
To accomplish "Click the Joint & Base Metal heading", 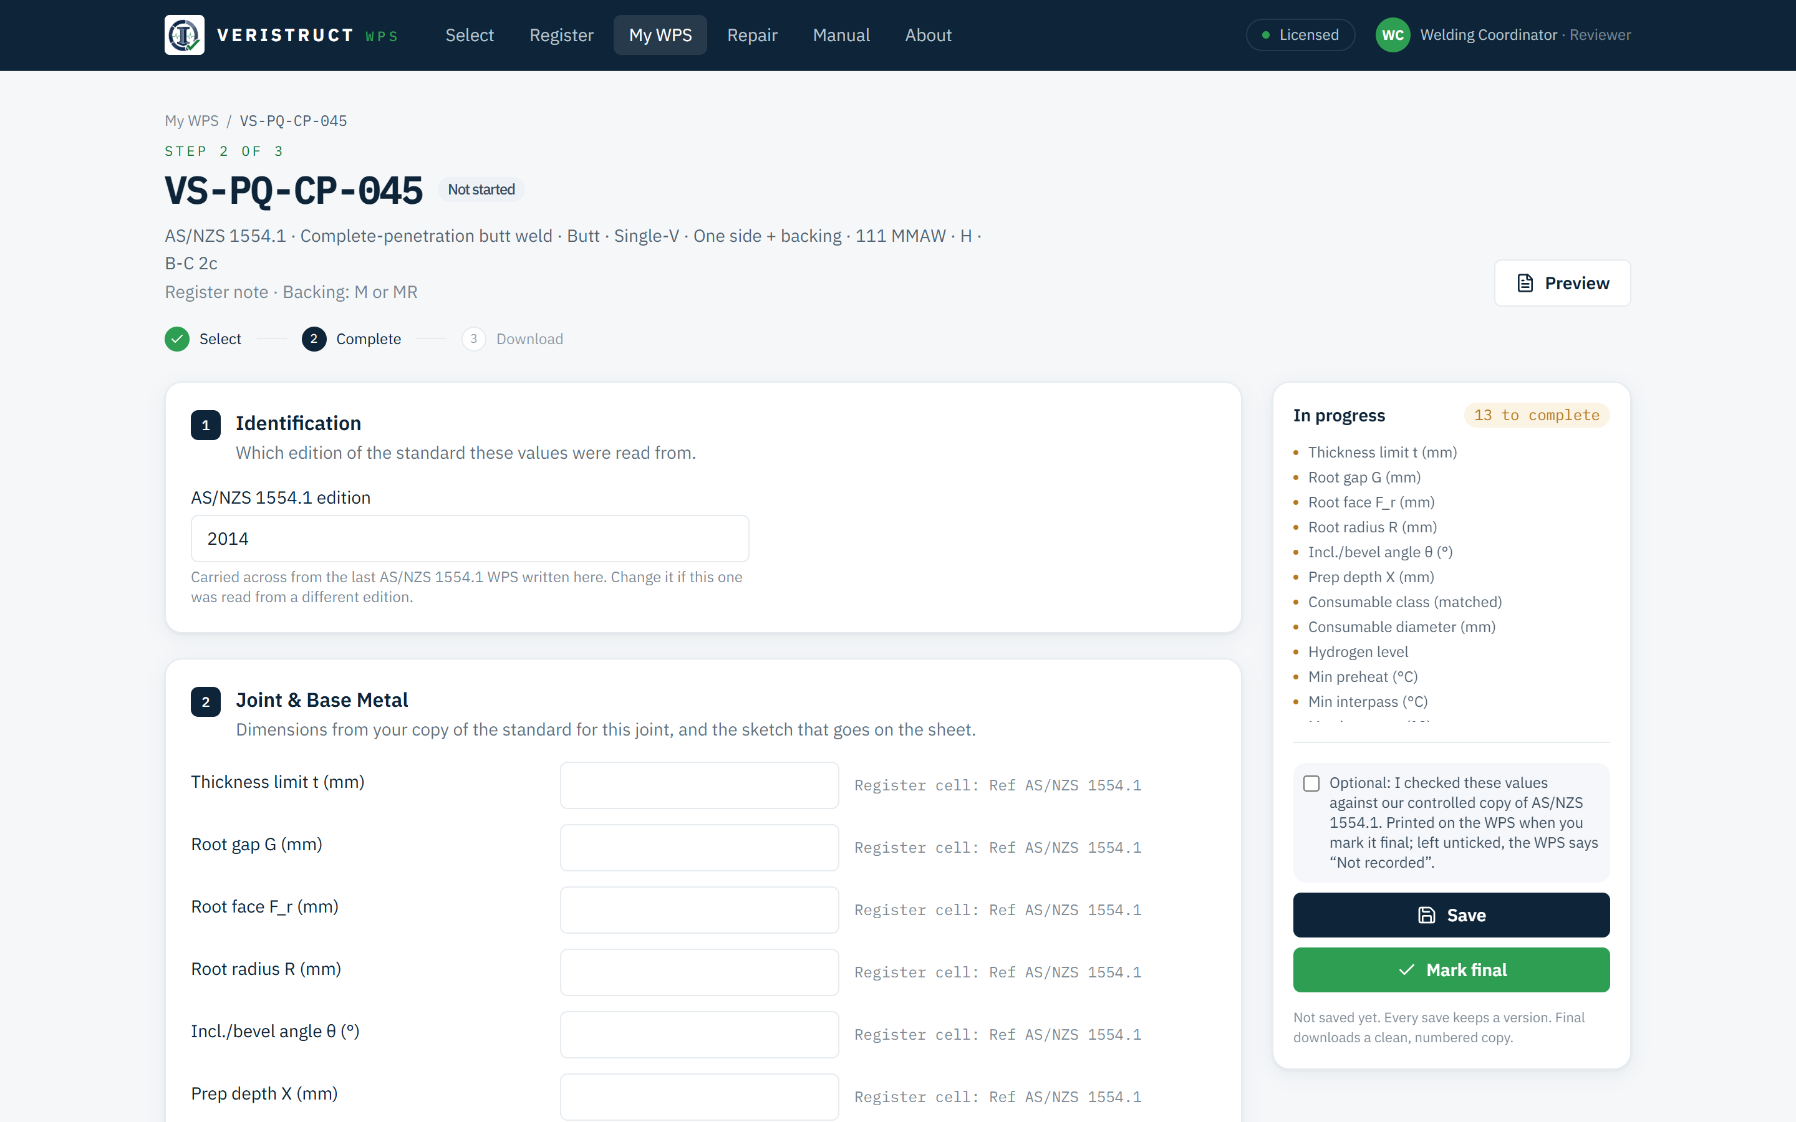I will tap(321, 700).
